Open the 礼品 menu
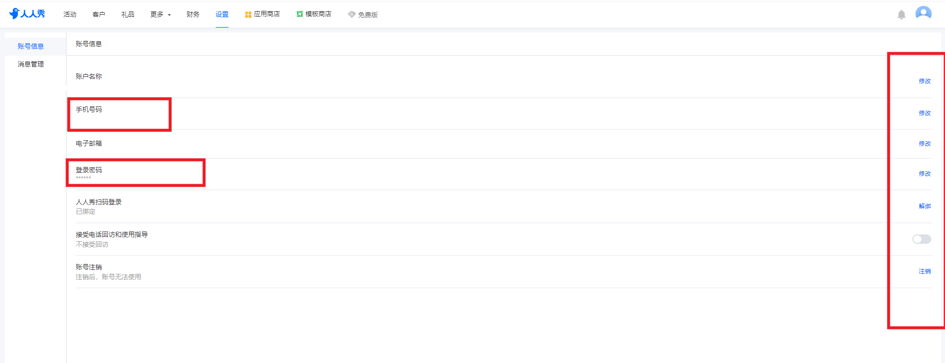The image size is (945, 363). click(128, 14)
